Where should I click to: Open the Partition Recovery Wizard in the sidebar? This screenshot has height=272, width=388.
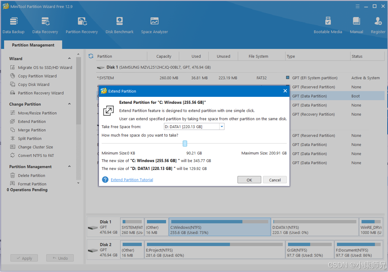coord(37,93)
